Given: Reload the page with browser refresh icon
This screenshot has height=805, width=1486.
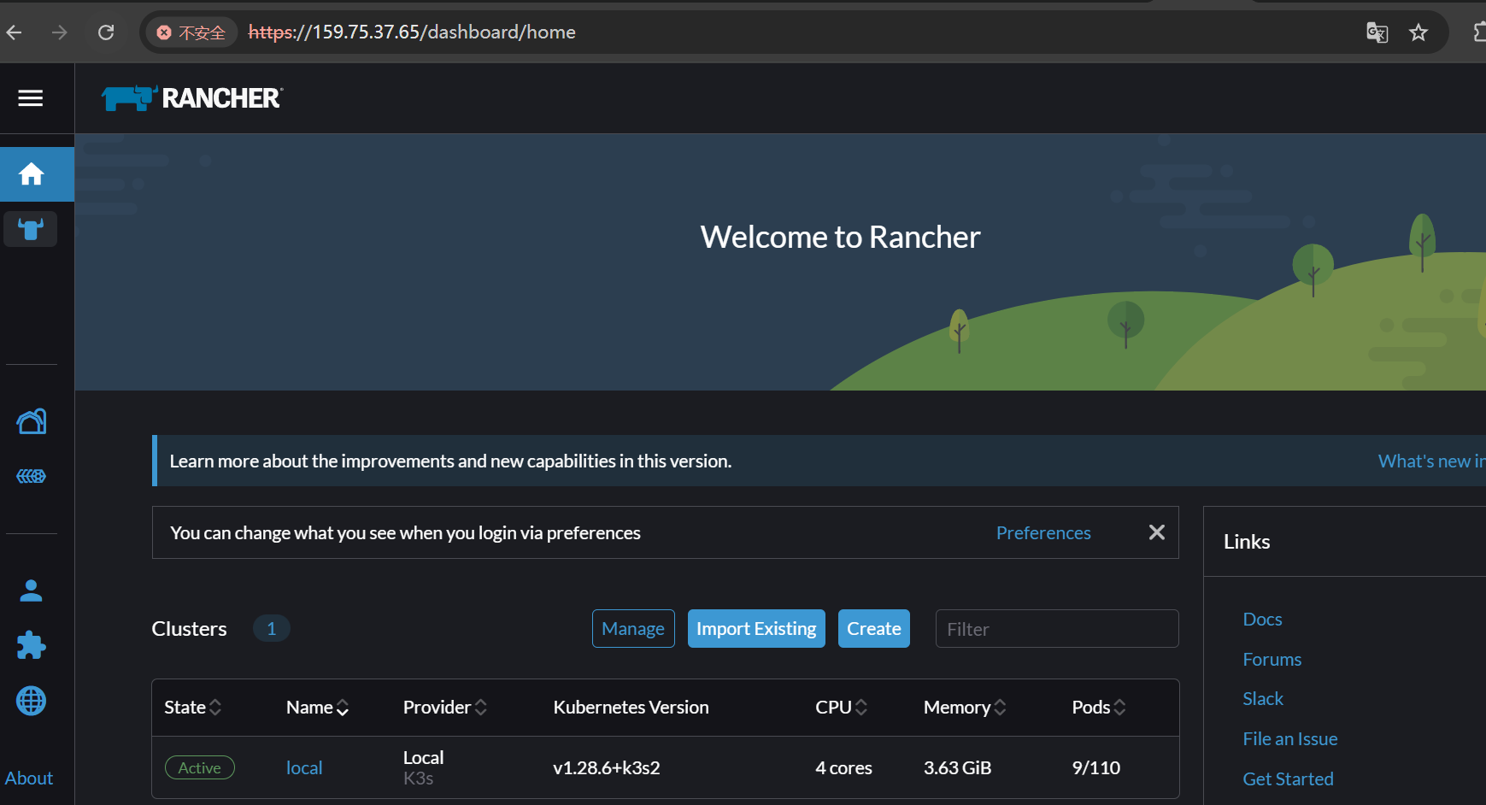Looking at the screenshot, I should coord(106,32).
